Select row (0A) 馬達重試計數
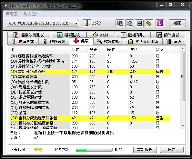Viewport: 192px width, 159px height. [90, 87]
